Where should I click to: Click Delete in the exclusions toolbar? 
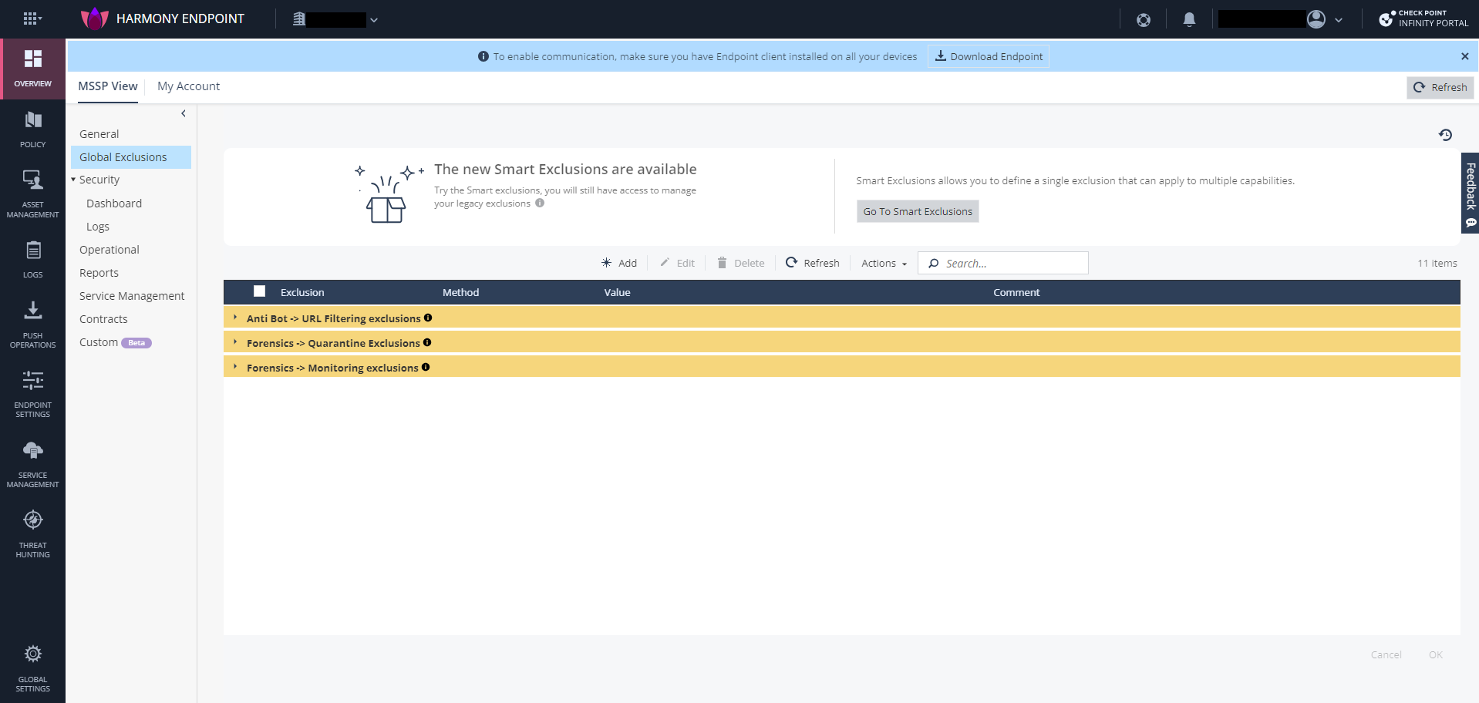pos(740,263)
